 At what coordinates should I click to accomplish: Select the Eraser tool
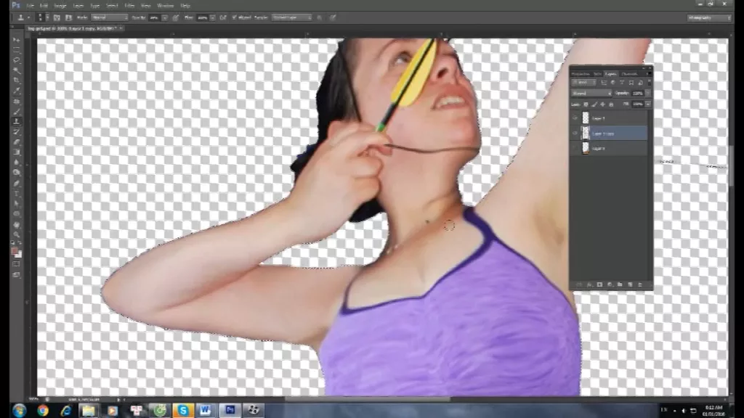(17, 142)
